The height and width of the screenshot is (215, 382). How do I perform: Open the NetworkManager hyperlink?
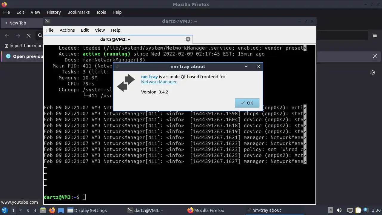click(x=159, y=82)
